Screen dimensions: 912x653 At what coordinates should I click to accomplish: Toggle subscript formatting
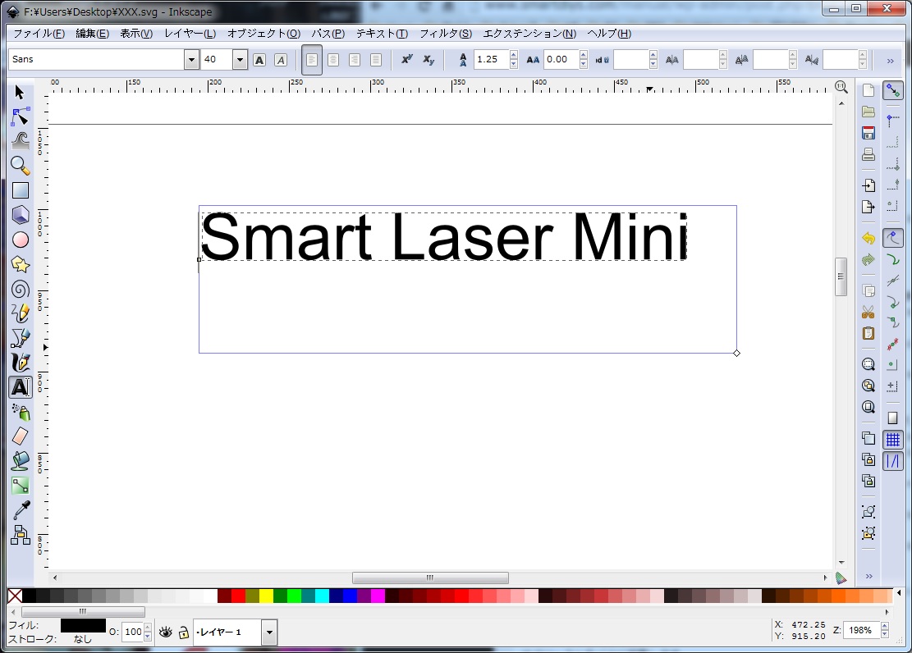429,59
